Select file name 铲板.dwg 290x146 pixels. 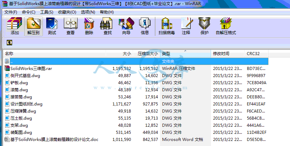pyautogui.click(x=19, y=83)
